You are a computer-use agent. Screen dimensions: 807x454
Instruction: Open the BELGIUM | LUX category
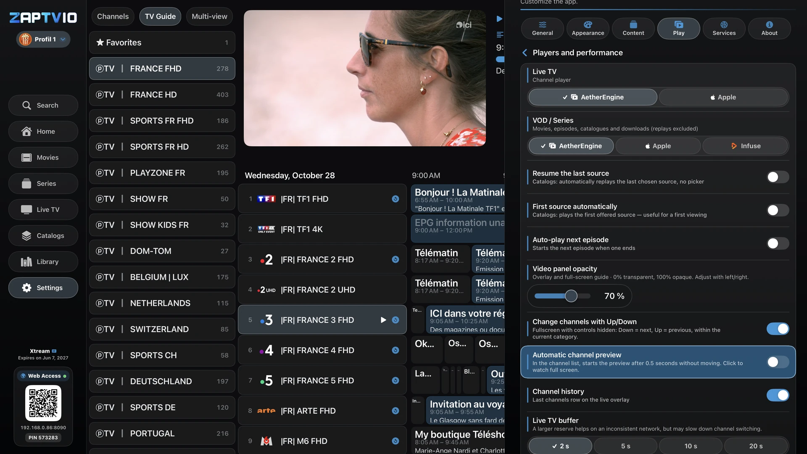point(162,277)
